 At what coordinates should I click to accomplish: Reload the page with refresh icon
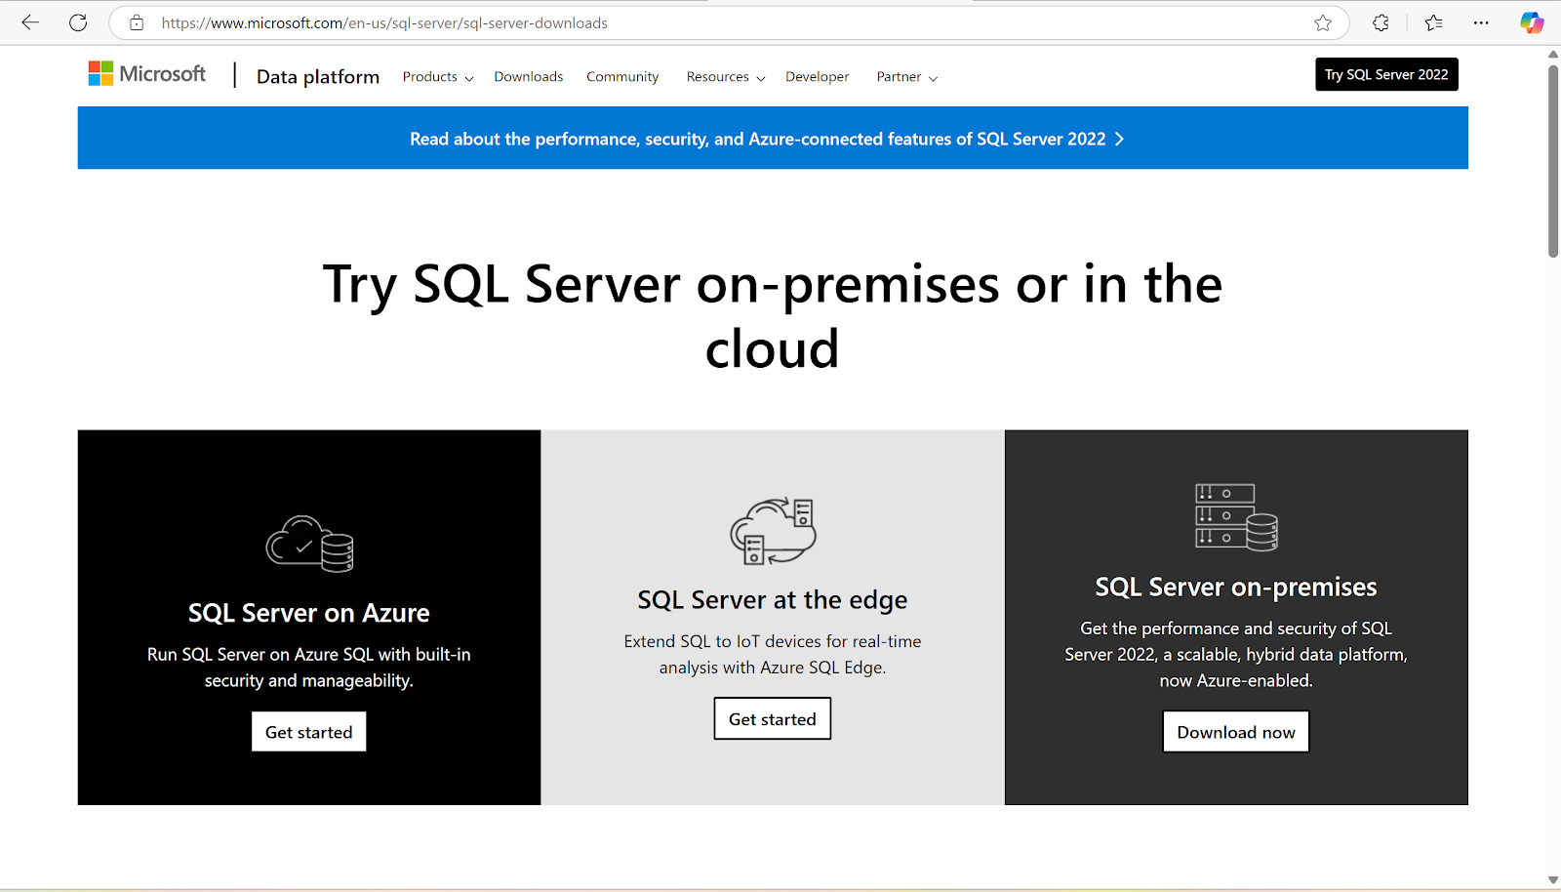[x=78, y=22]
